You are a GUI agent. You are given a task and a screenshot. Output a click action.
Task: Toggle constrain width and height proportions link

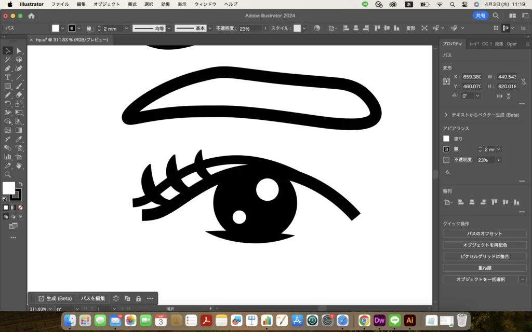coord(523,81)
